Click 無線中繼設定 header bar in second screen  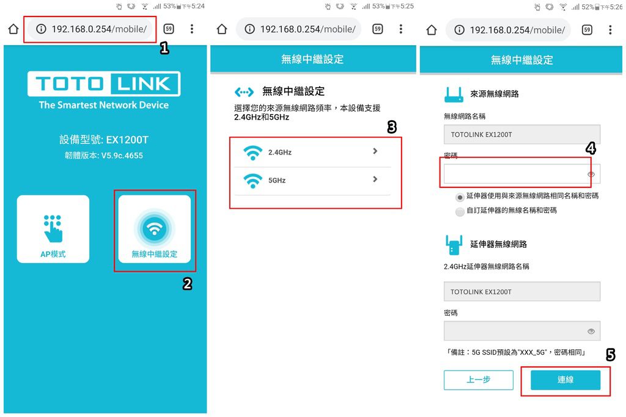(x=313, y=59)
